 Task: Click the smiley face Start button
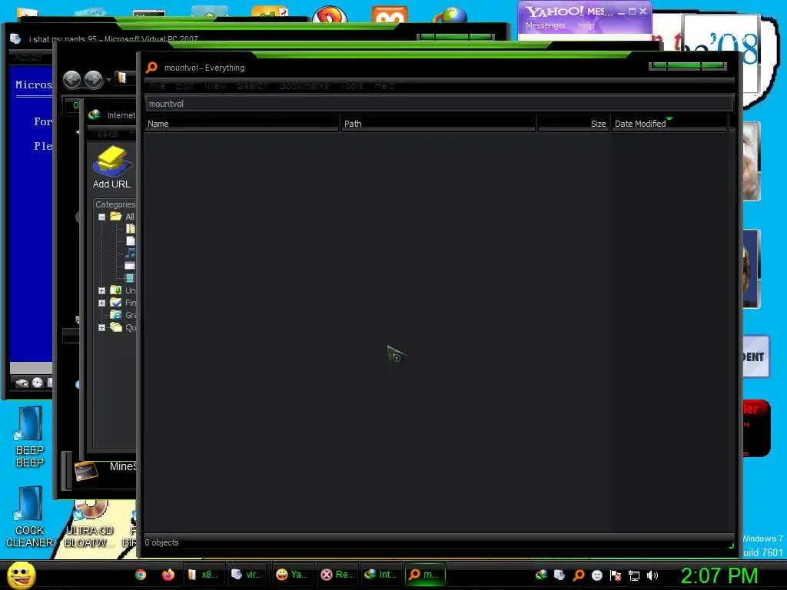(22, 575)
